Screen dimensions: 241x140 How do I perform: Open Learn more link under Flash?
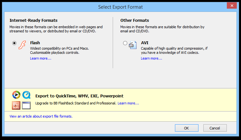(41, 58)
